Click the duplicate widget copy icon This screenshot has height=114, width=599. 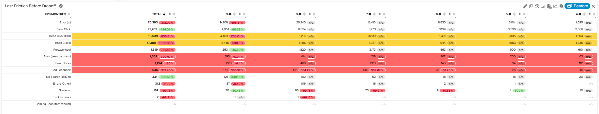click(531, 6)
